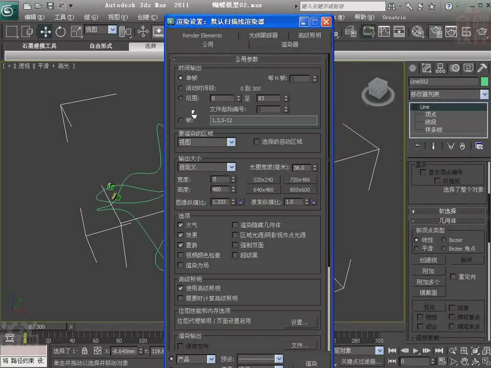Choose the 320x240 size preset

click(x=263, y=180)
